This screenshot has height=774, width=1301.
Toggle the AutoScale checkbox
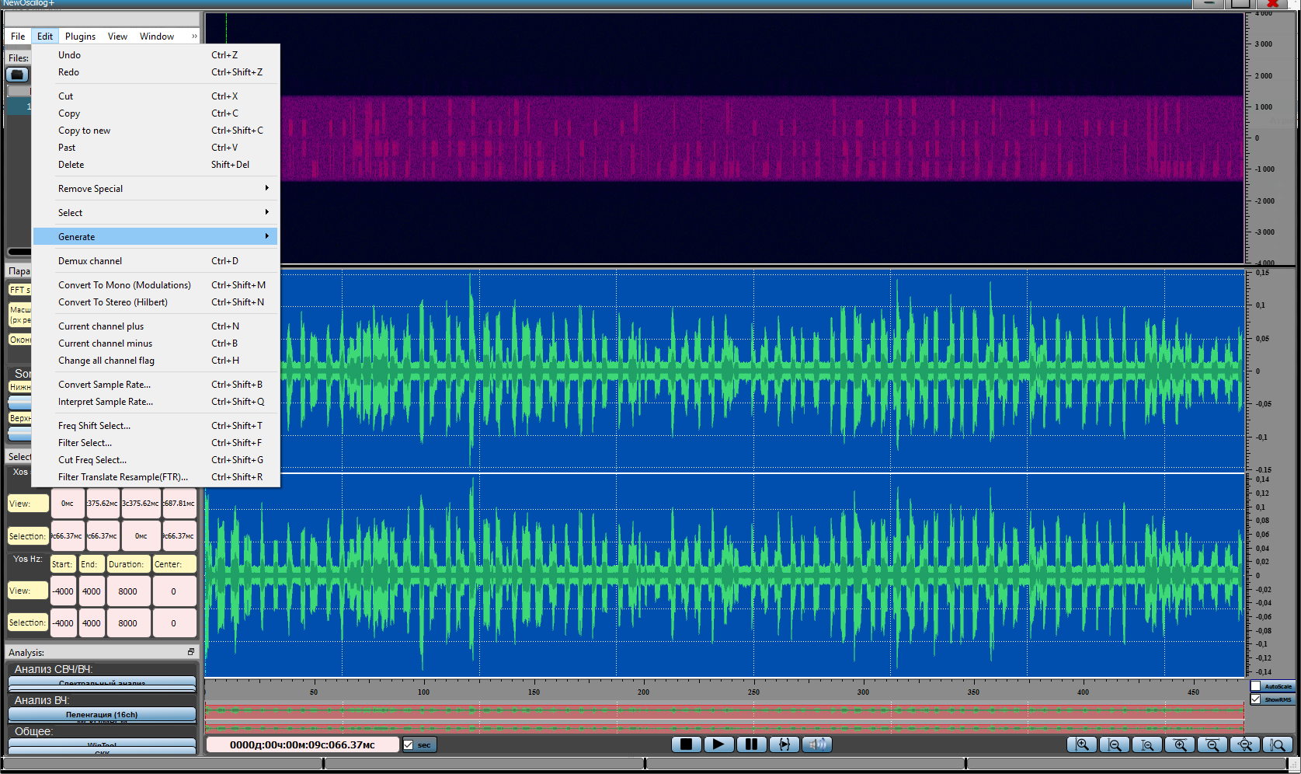1256,686
